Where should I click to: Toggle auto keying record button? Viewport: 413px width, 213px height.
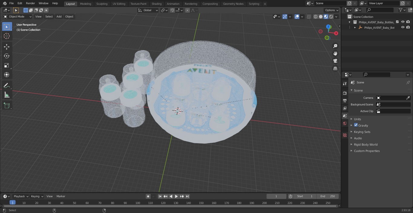(148, 196)
